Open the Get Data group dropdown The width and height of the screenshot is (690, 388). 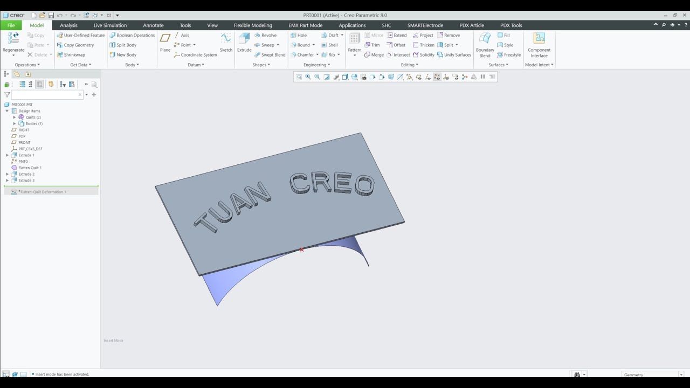(x=81, y=65)
